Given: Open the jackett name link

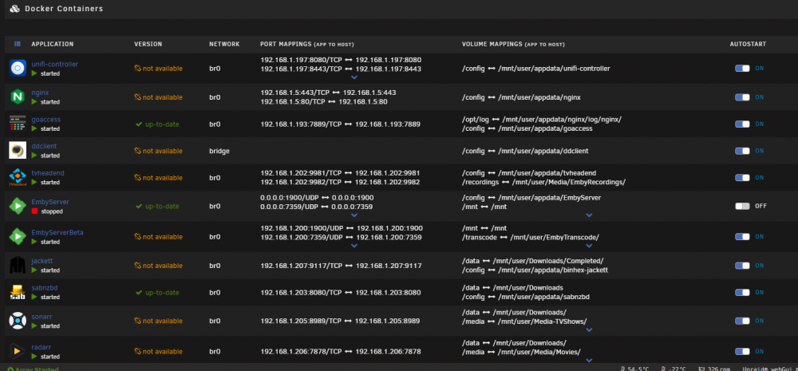Looking at the screenshot, I should [42, 261].
